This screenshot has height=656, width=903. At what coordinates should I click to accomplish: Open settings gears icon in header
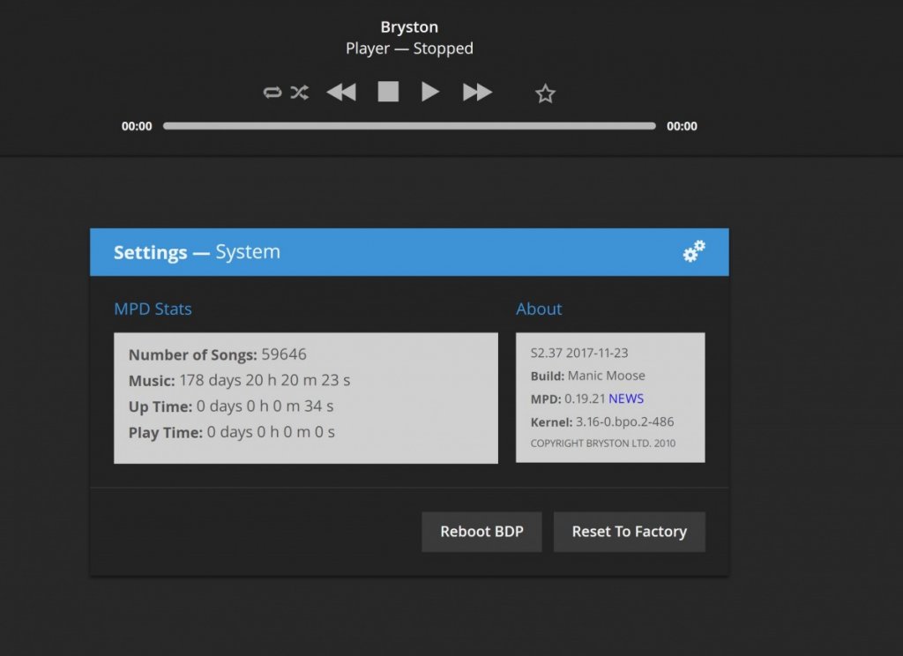click(694, 251)
